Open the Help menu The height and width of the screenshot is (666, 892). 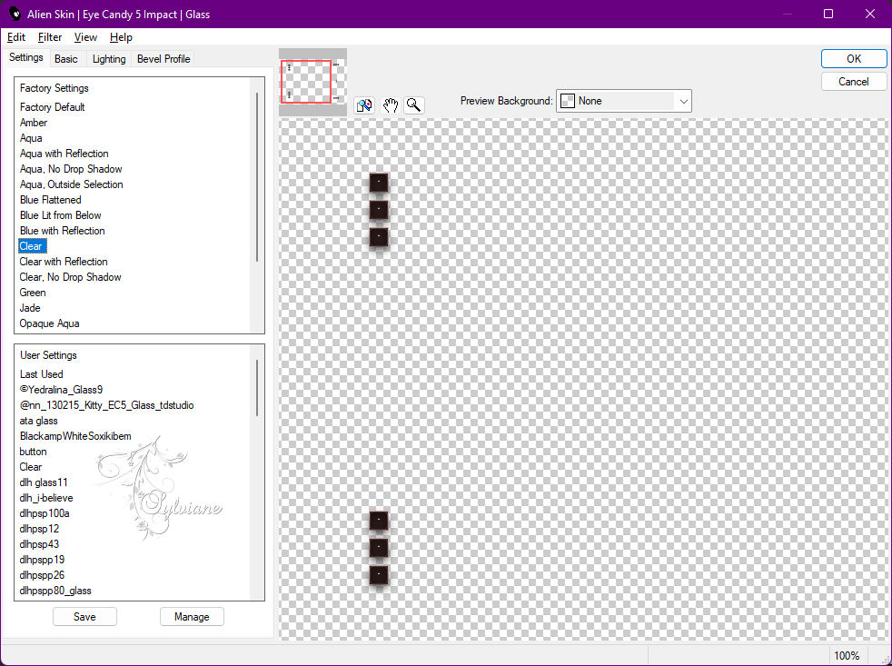pyautogui.click(x=121, y=37)
